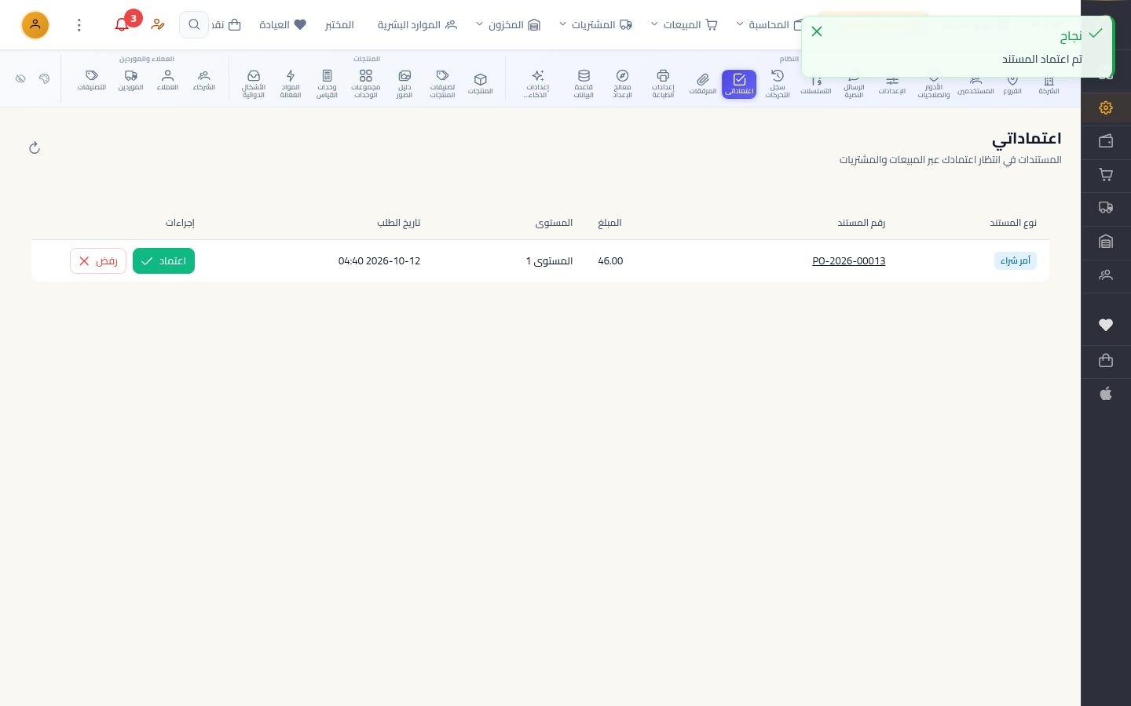The image size is (1131, 706).
Task: Open معالج الإعداد setup wizard
Action: pos(622,84)
